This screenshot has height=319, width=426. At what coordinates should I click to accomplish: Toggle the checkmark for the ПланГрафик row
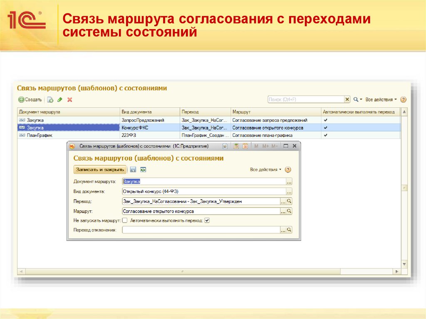tap(324, 135)
